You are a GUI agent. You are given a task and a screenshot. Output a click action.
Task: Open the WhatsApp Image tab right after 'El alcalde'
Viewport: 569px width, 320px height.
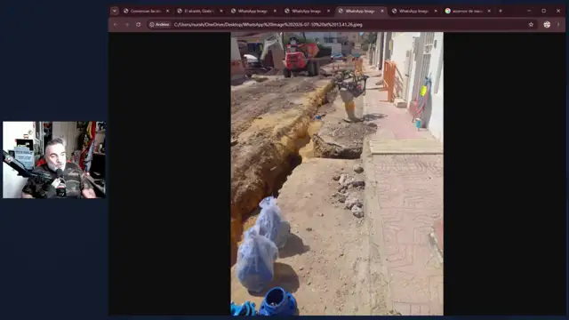[252, 11]
